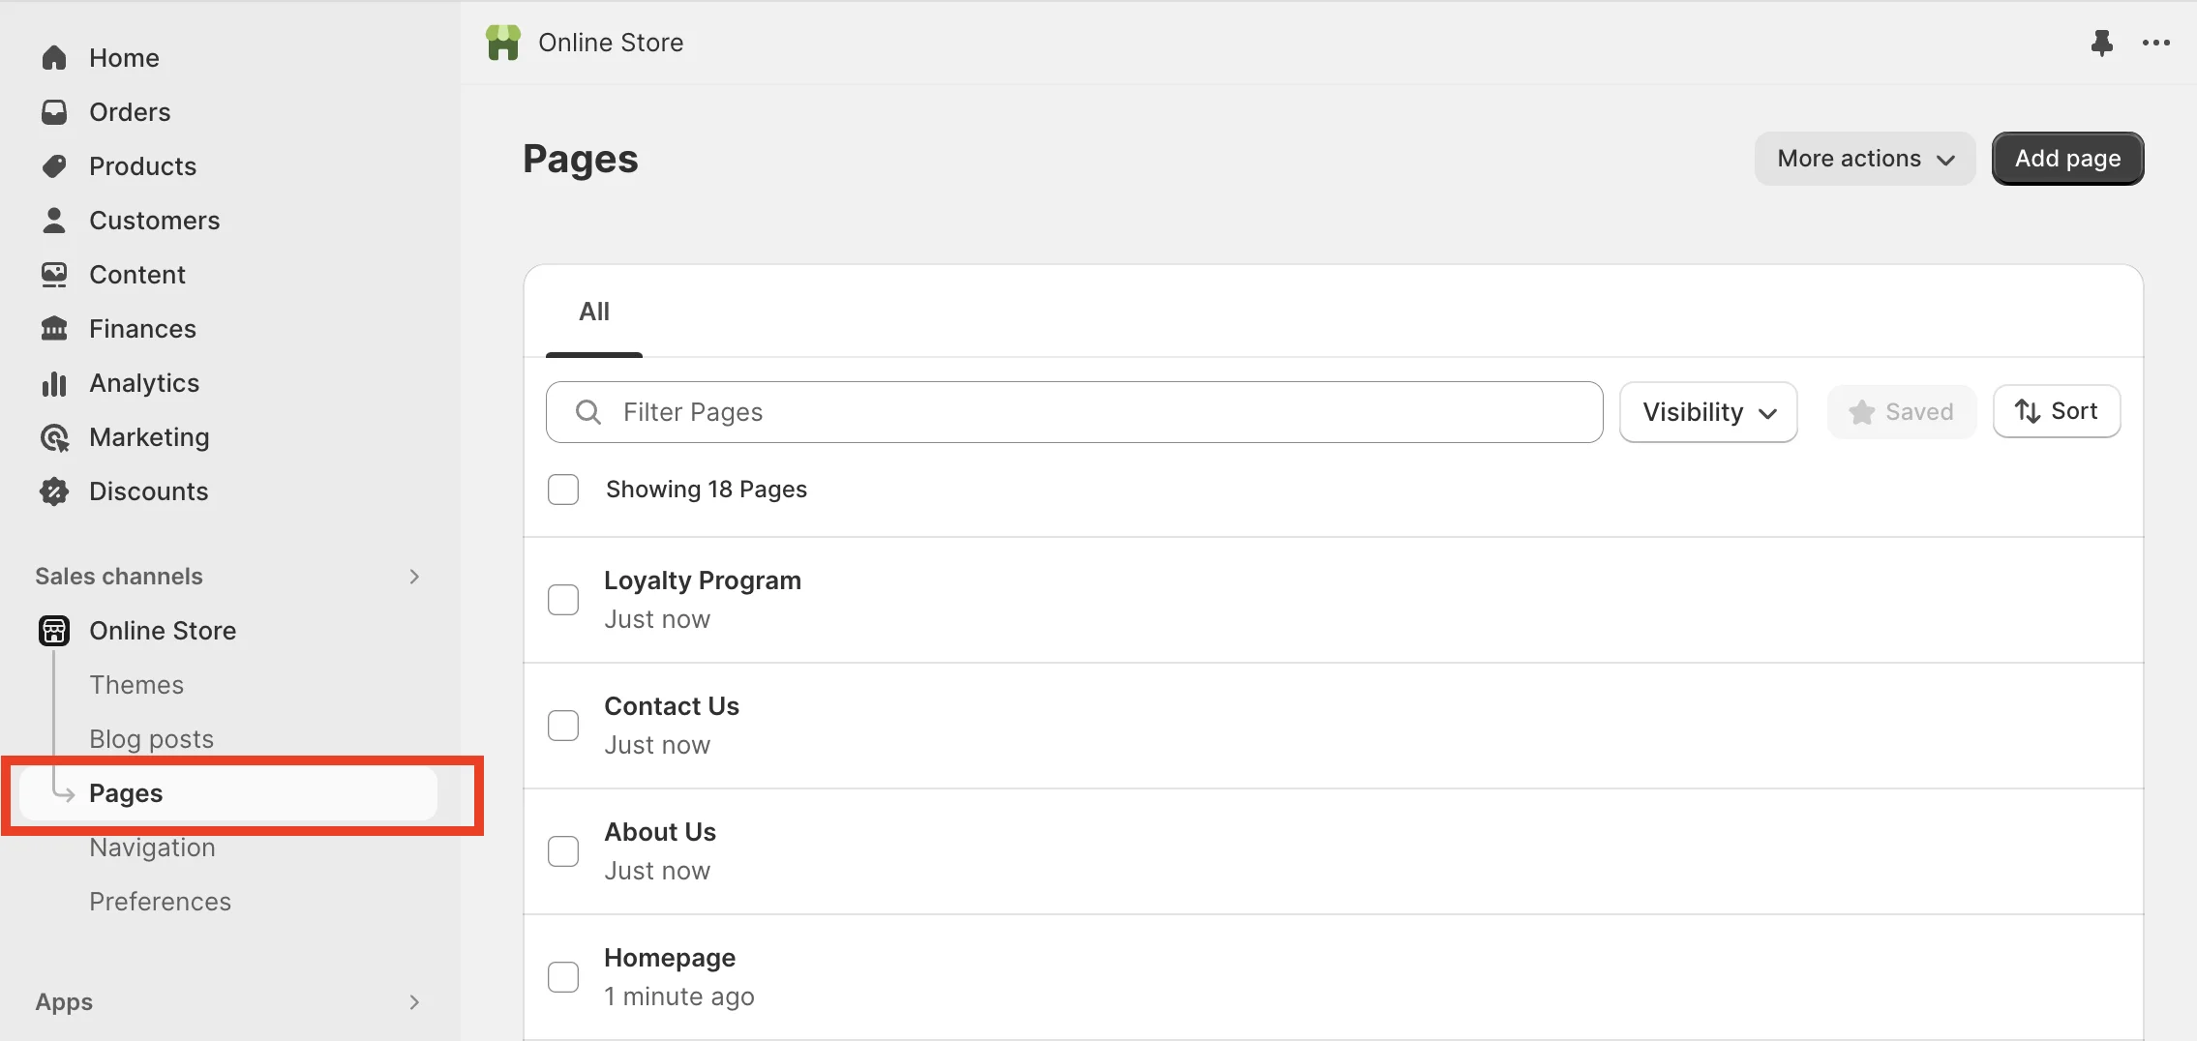Select the All tab
This screenshot has height=1041, width=2197.
click(x=594, y=312)
